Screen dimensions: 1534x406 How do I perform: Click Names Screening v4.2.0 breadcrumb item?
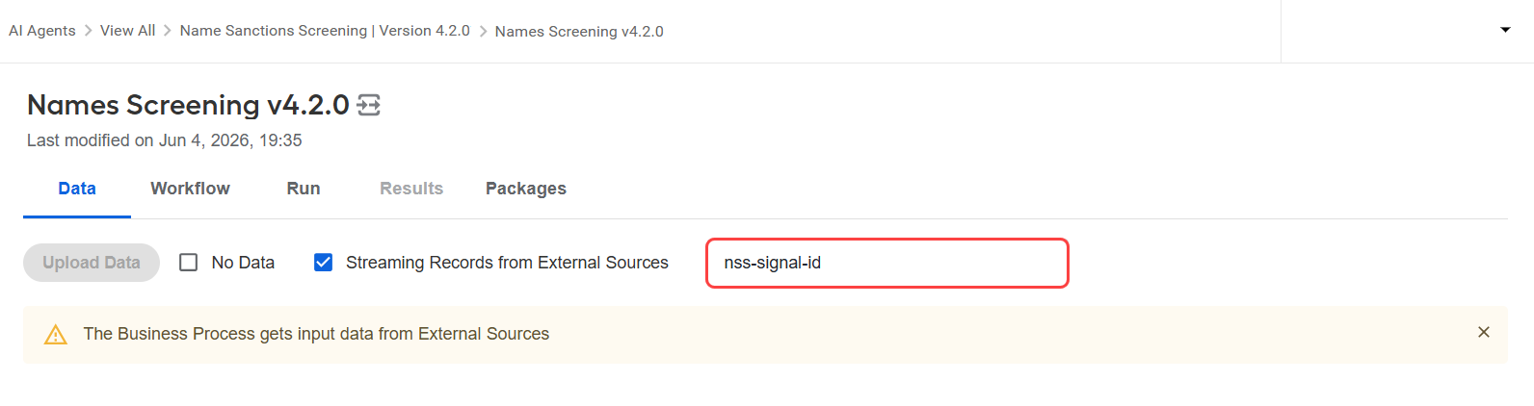pyautogui.click(x=579, y=32)
